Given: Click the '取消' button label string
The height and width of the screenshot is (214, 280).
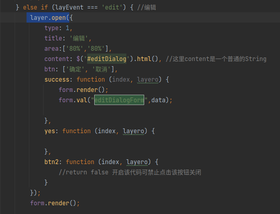Looking at the screenshot, I should (x=101, y=69).
